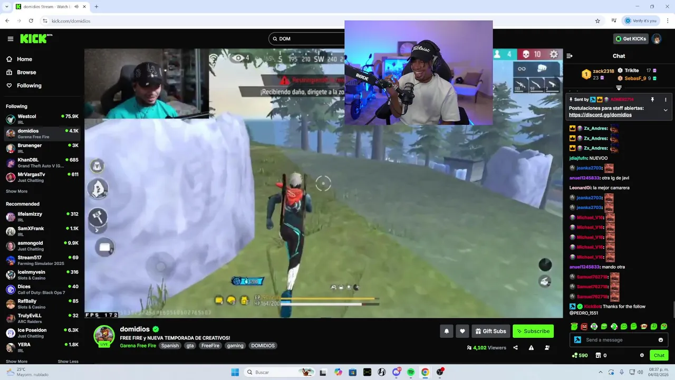Screen dimensions: 675x380
Task: Click the moderator hammer badge in message box
Action: pyautogui.click(x=577, y=340)
